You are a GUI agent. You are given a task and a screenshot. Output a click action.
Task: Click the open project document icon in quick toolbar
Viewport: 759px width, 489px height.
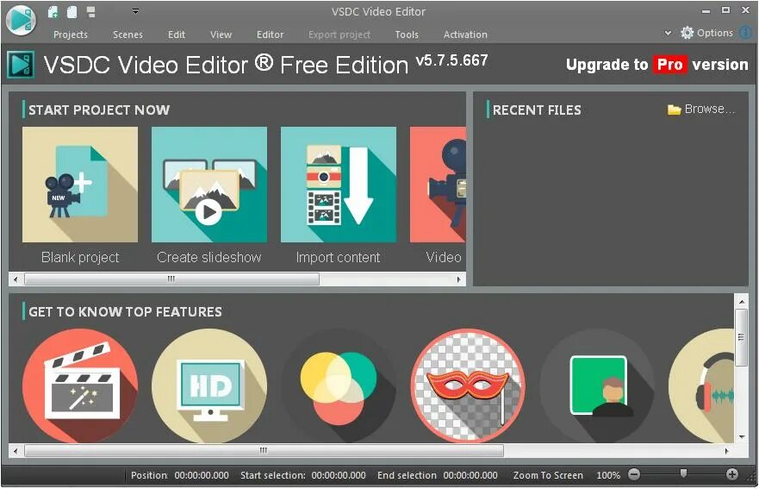tap(72, 12)
